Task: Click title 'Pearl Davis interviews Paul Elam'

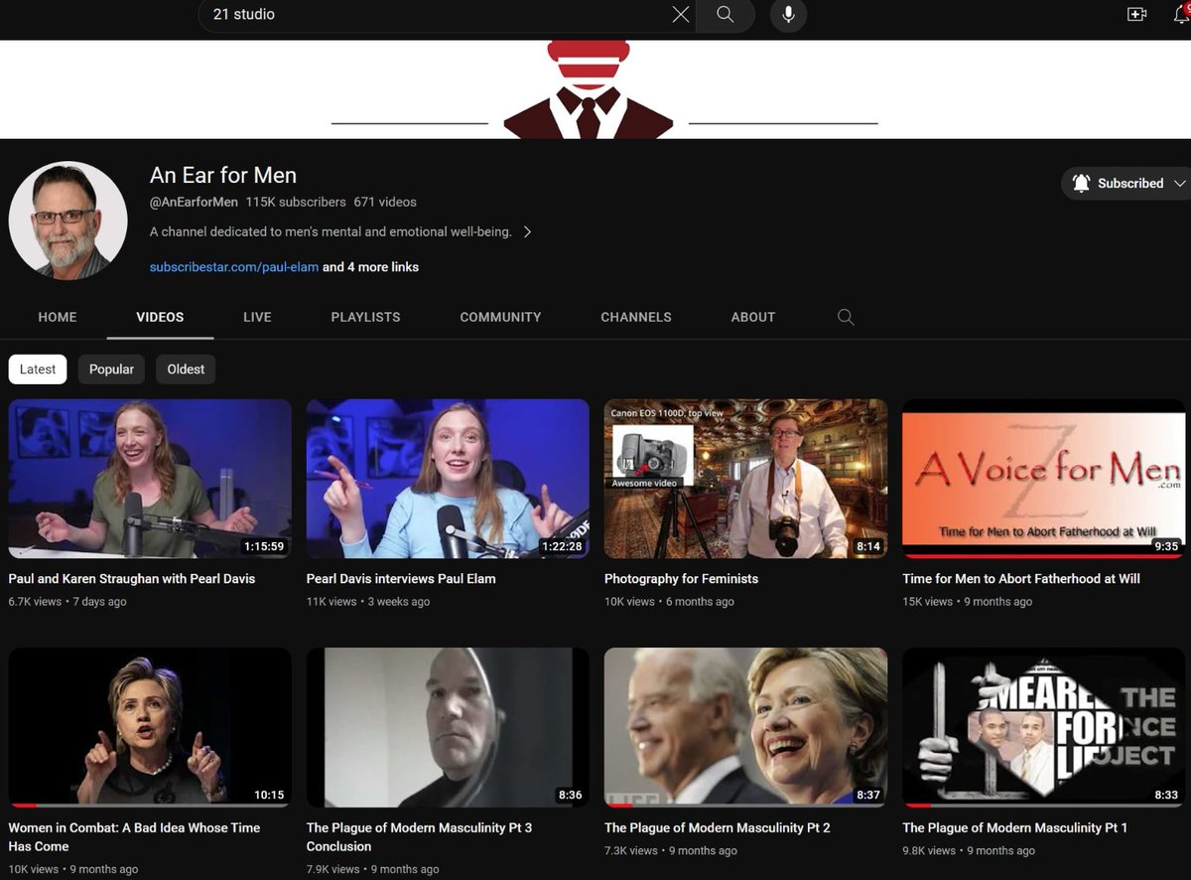Action: (x=401, y=578)
